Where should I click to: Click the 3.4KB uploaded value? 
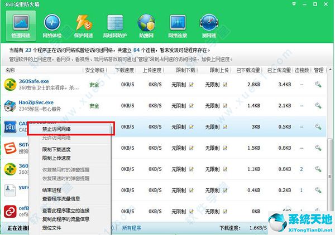(285, 85)
